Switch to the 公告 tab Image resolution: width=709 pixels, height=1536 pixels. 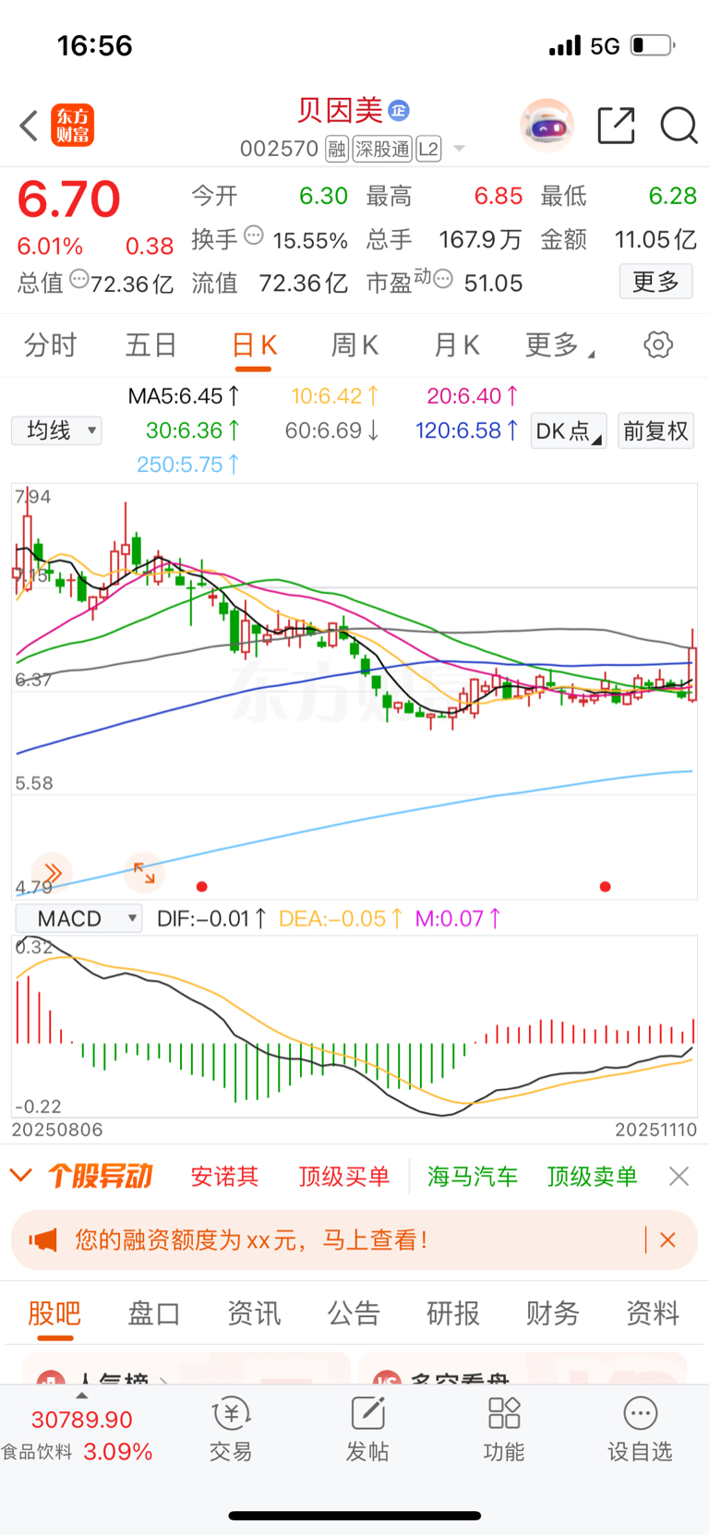point(354,1313)
